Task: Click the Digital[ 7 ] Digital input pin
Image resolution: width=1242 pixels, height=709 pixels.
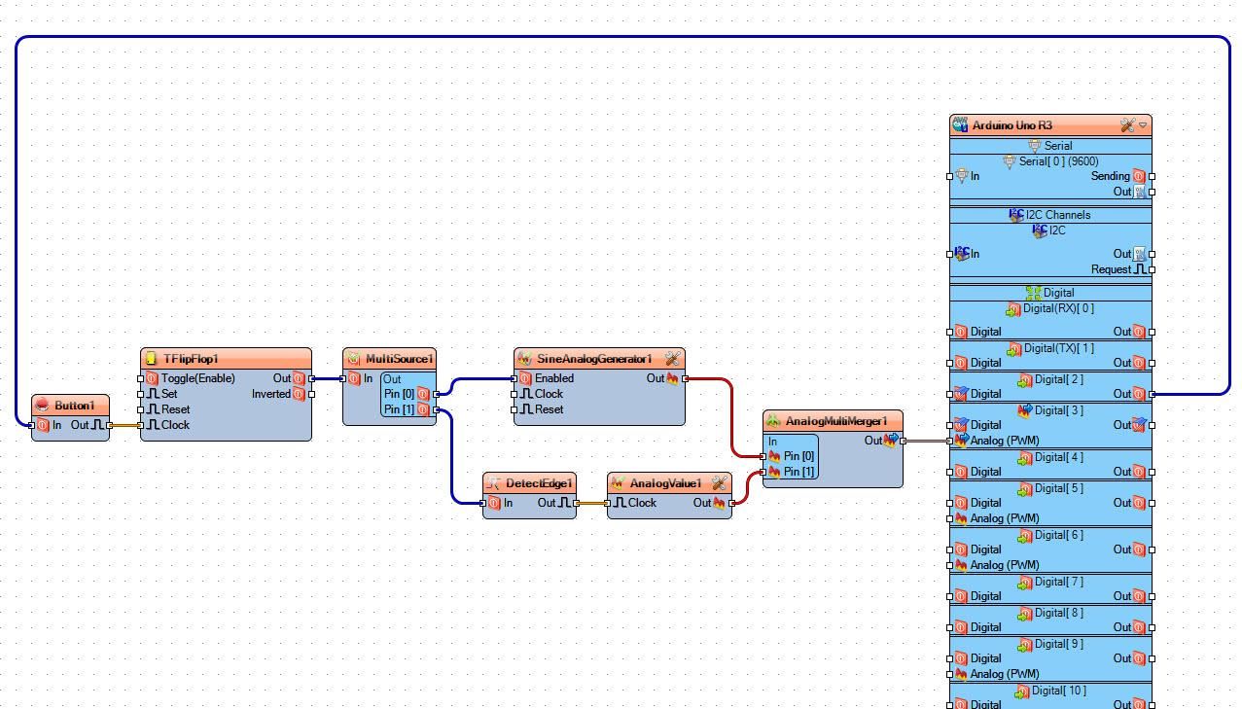Action: pyautogui.click(x=950, y=596)
